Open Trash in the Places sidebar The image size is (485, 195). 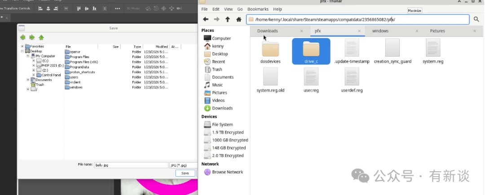coord(217,69)
